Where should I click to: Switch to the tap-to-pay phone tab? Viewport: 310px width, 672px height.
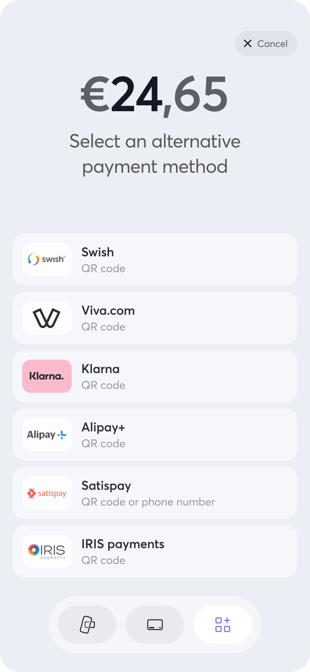(x=87, y=625)
